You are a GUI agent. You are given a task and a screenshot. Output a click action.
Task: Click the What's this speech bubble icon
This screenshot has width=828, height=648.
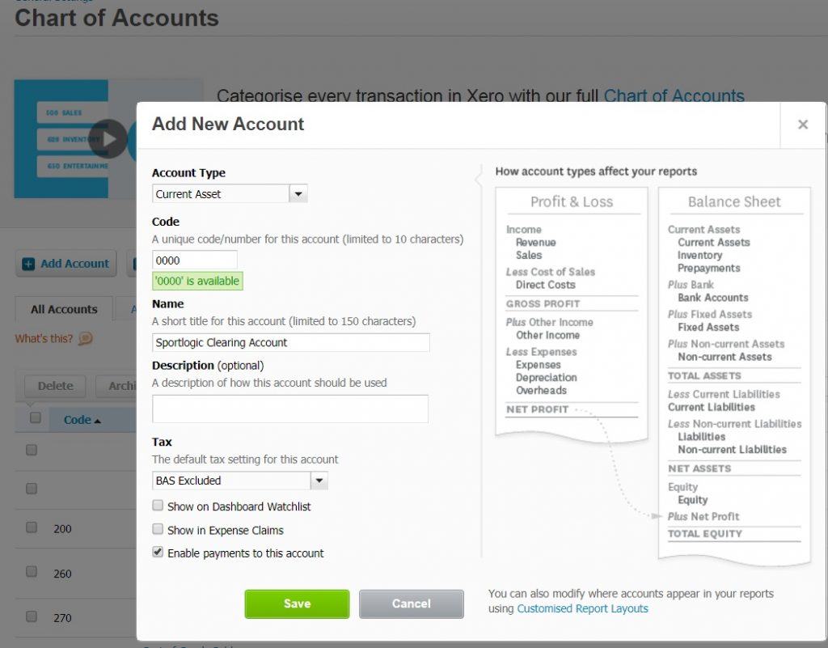click(86, 338)
